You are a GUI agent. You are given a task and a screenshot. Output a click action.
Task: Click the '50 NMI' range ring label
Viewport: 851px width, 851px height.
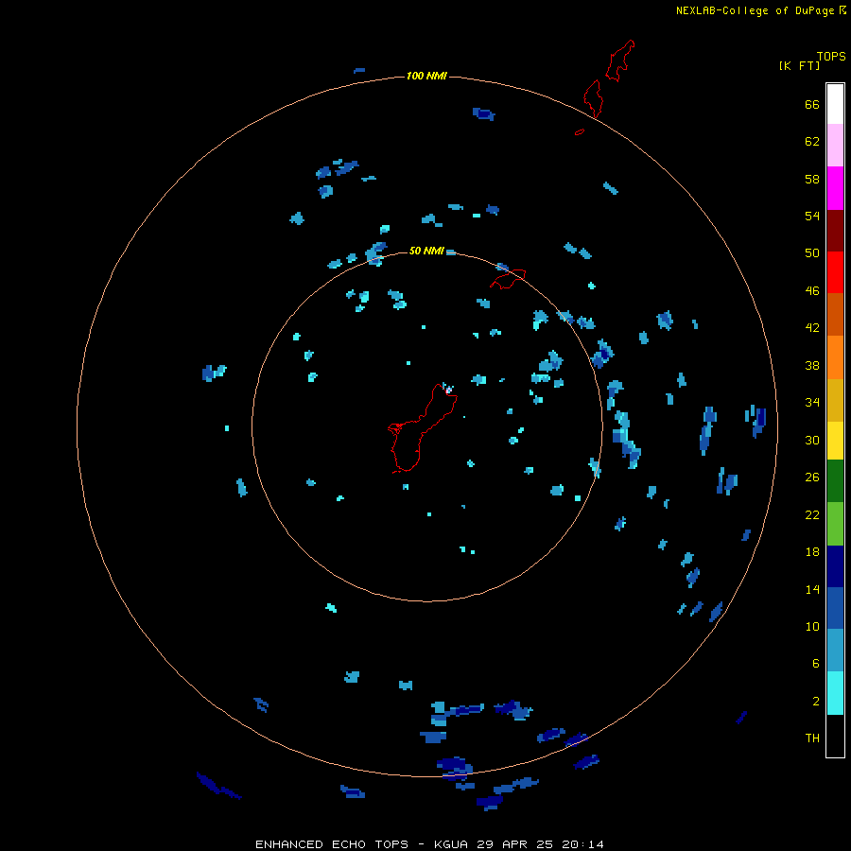426,251
